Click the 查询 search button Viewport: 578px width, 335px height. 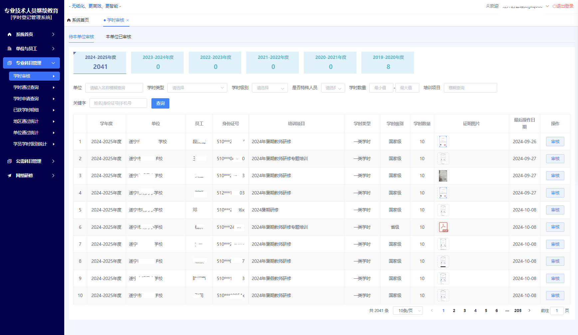[x=160, y=103]
